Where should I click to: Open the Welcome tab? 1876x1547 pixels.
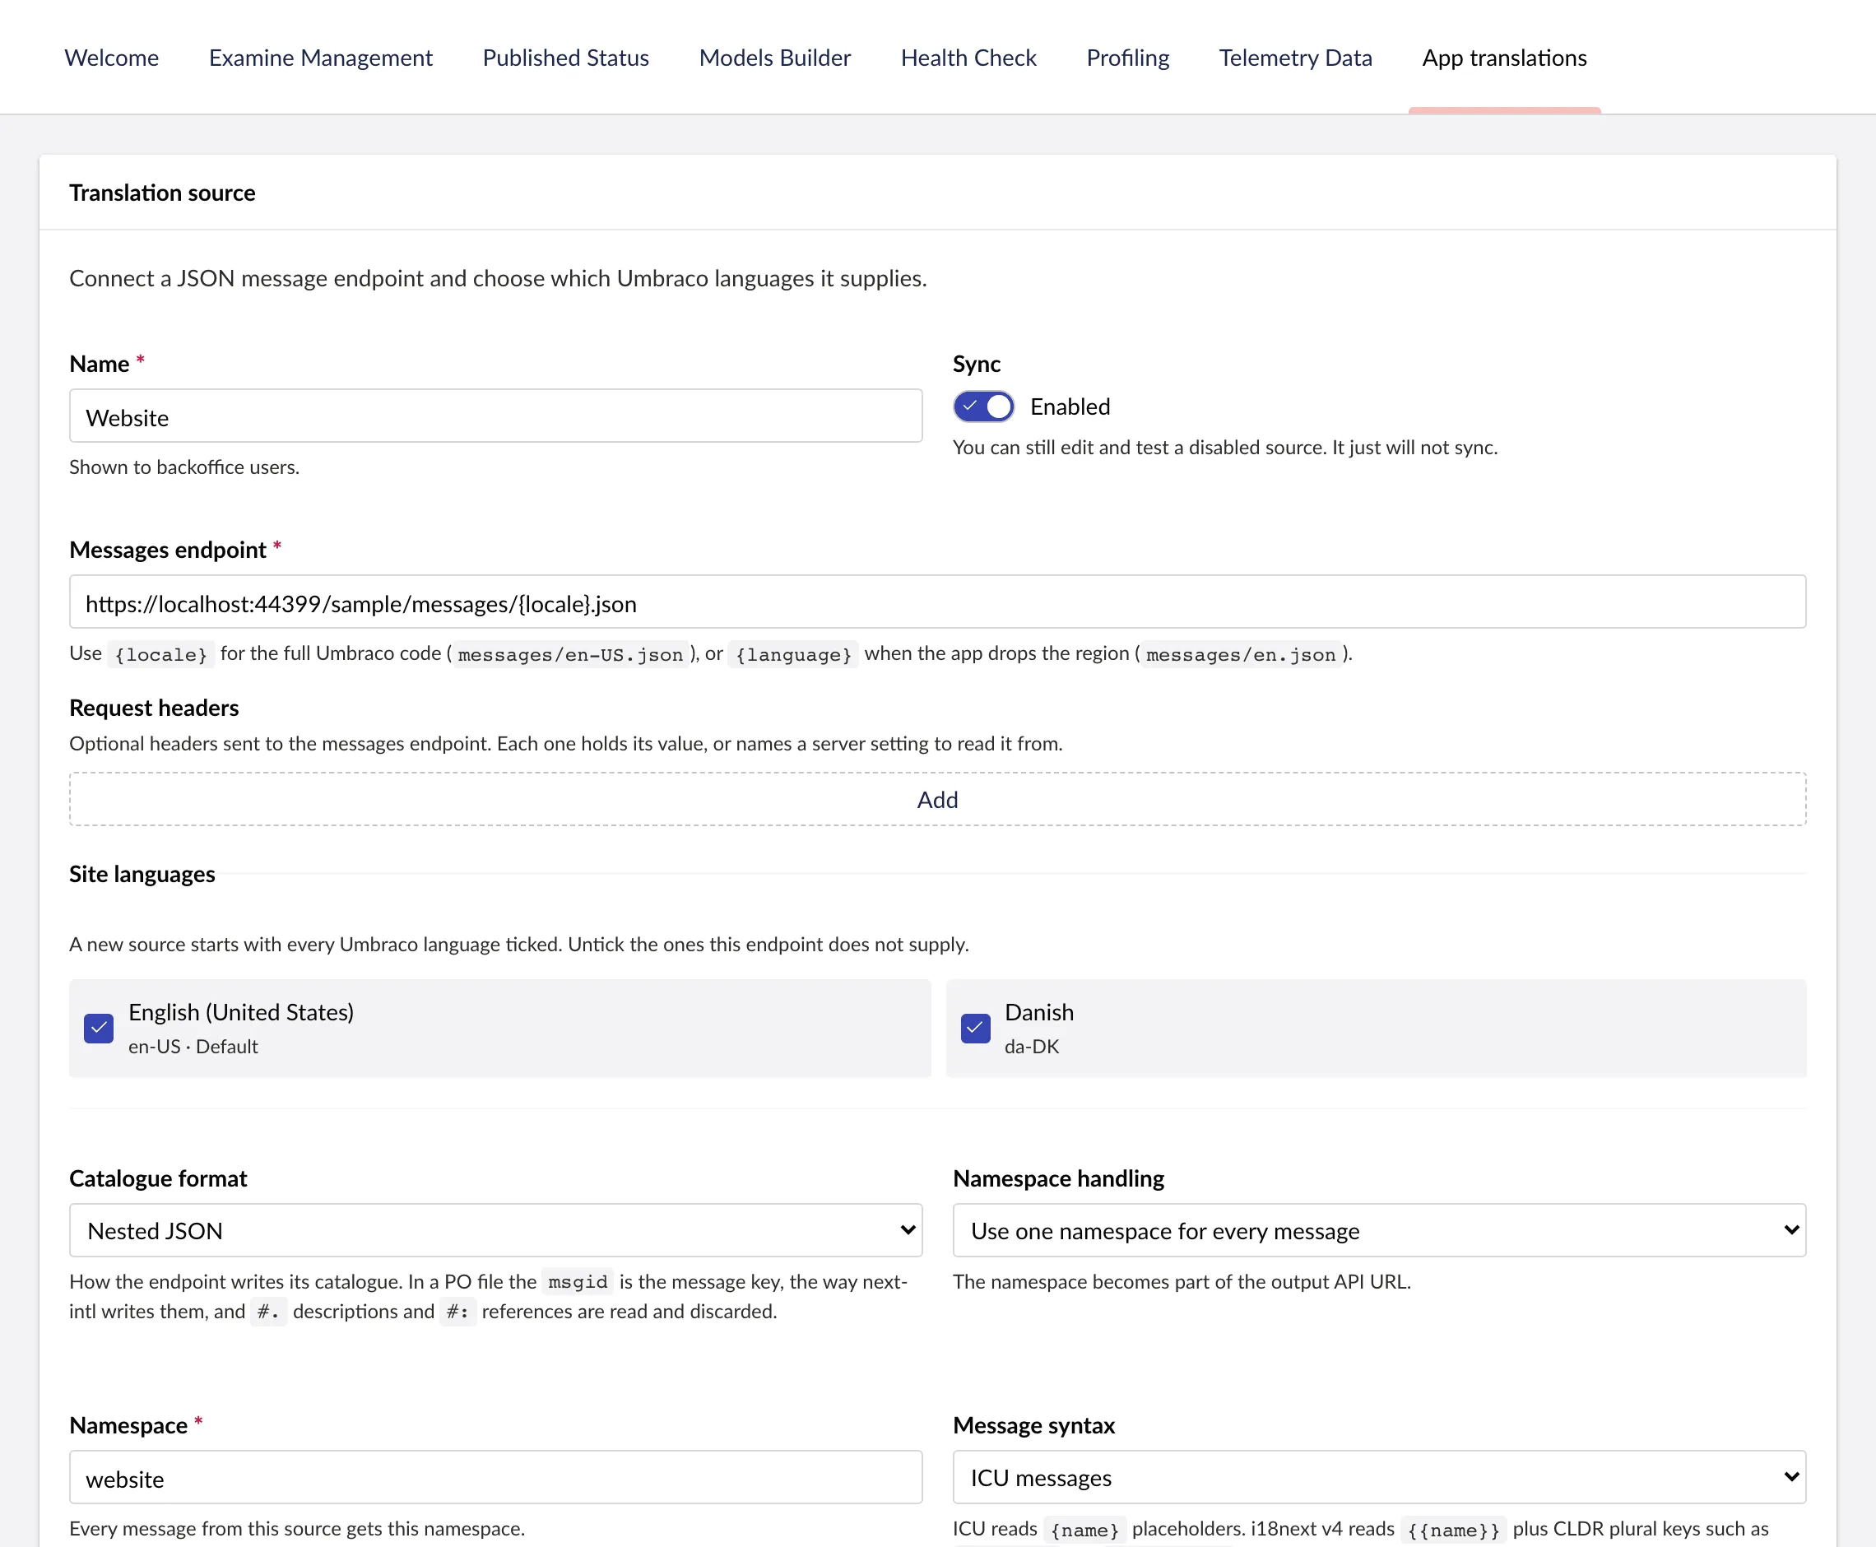pos(111,58)
